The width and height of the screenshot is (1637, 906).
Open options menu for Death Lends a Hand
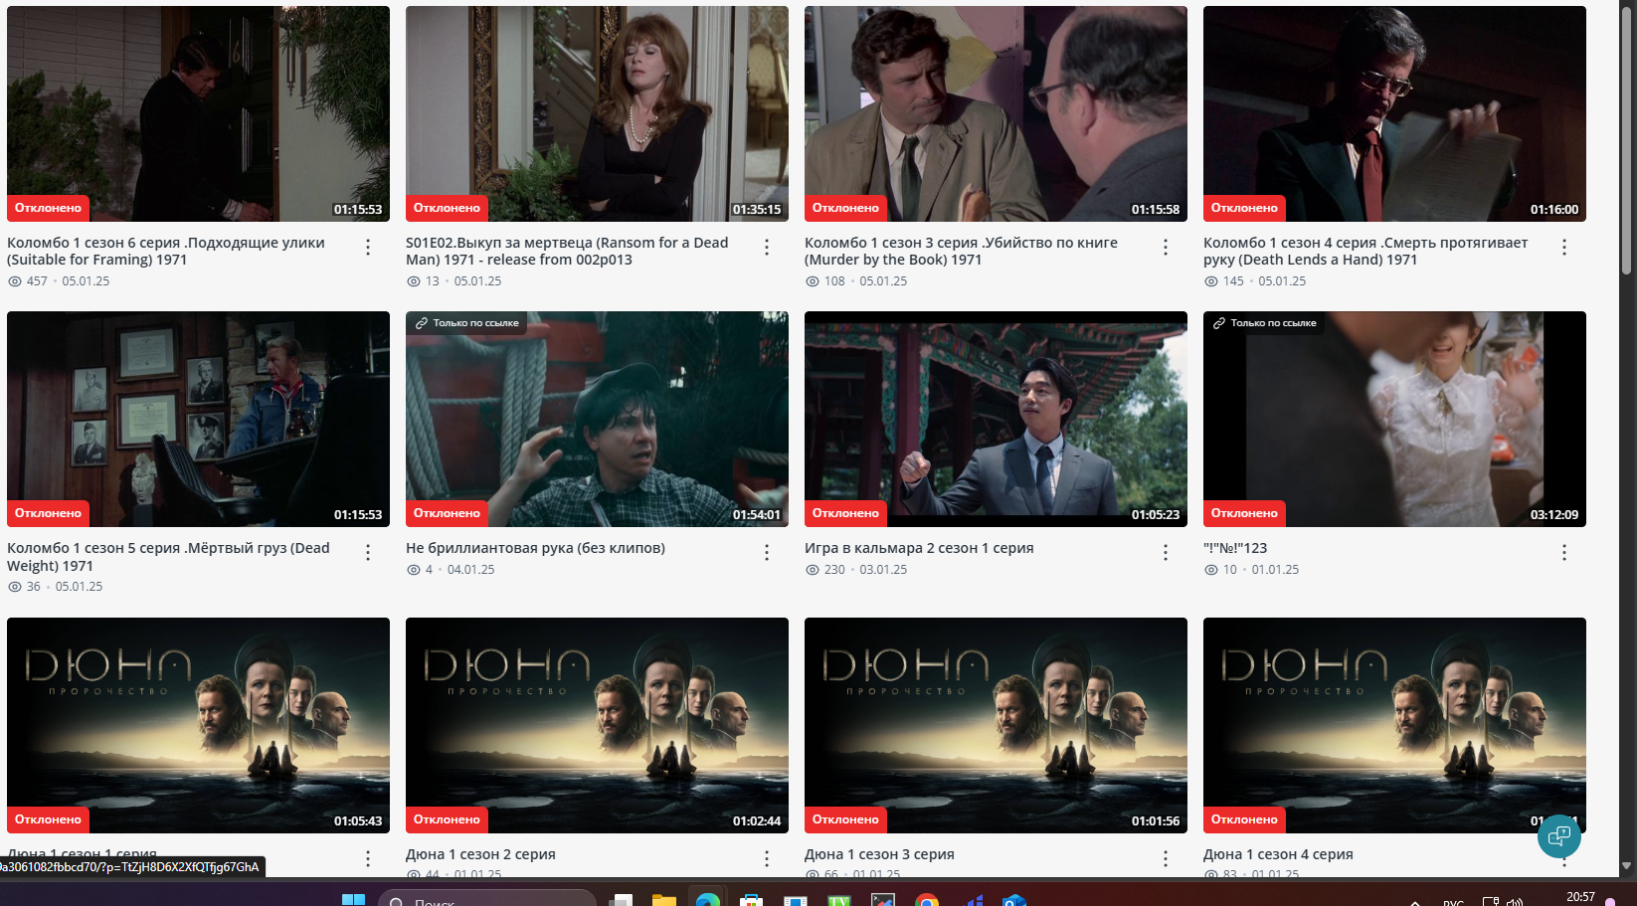[1564, 248]
